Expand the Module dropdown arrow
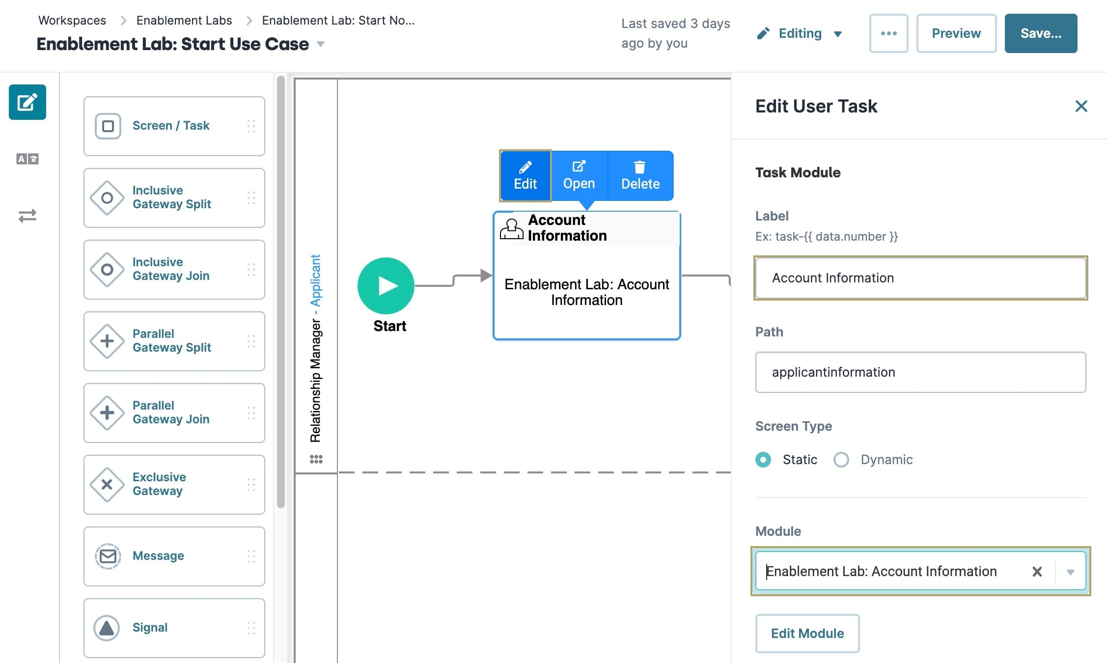This screenshot has height=663, width=1107. tap(1071, 572)
